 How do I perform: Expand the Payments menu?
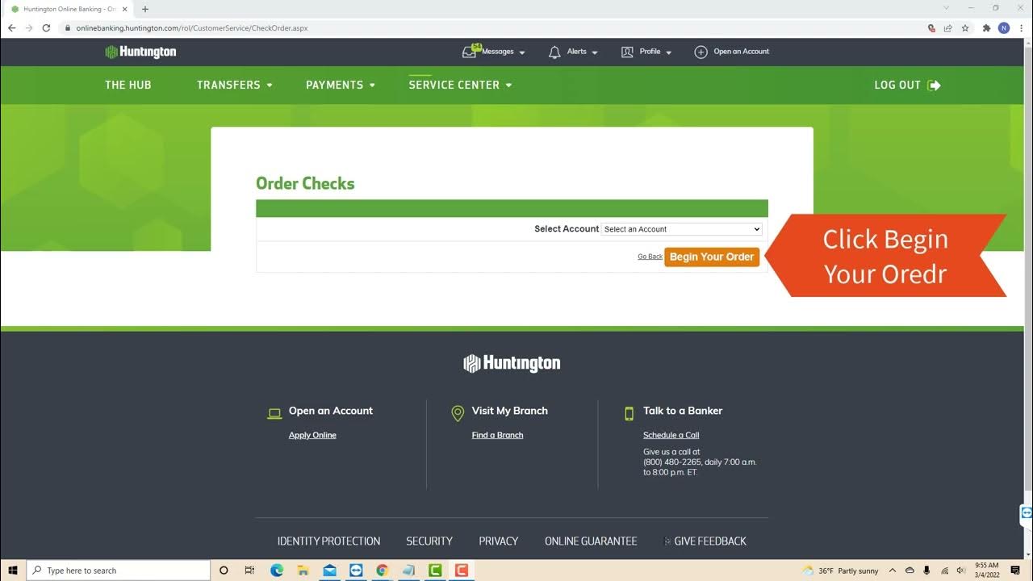click(340, 85)
